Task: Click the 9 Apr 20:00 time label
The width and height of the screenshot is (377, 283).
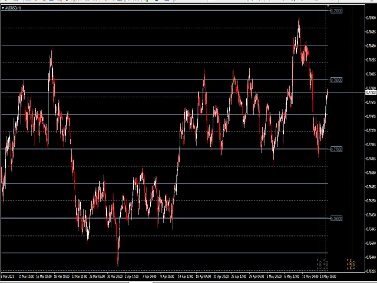Action: (167, 277)
